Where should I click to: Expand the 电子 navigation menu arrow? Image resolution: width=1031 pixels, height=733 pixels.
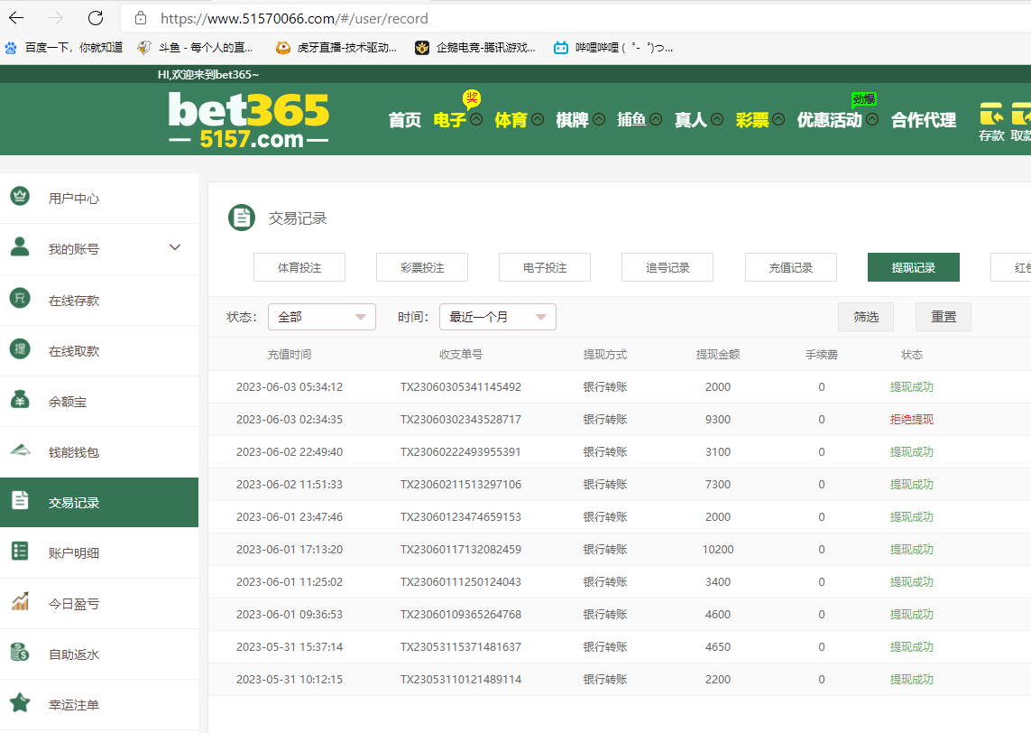tap(476, 119)
